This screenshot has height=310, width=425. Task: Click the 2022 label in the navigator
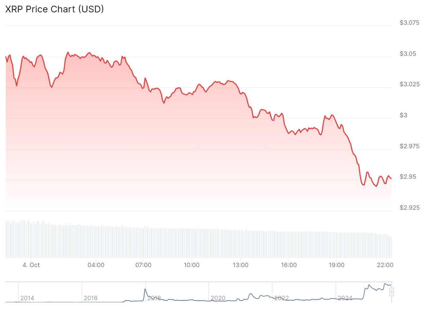[281, 298]
